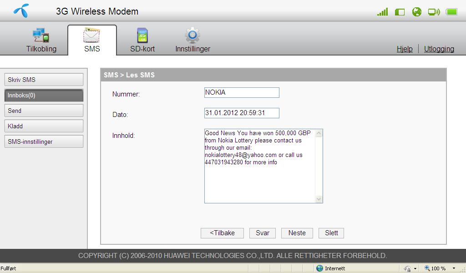Delete the message with Slett button
This screenshot has width=466, height=273.
(x=331, y=233)
